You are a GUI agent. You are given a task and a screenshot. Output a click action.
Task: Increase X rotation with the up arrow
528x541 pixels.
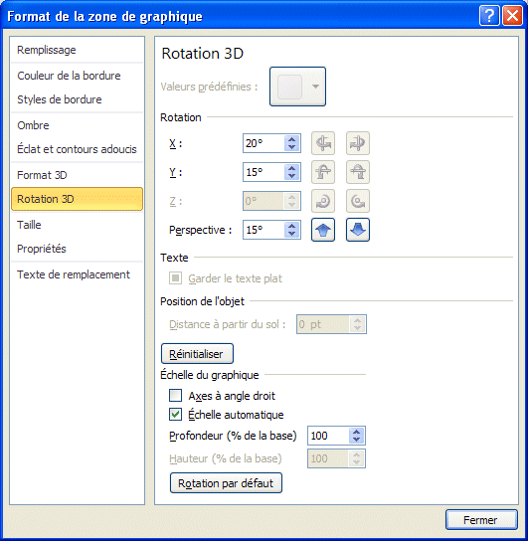291,139
